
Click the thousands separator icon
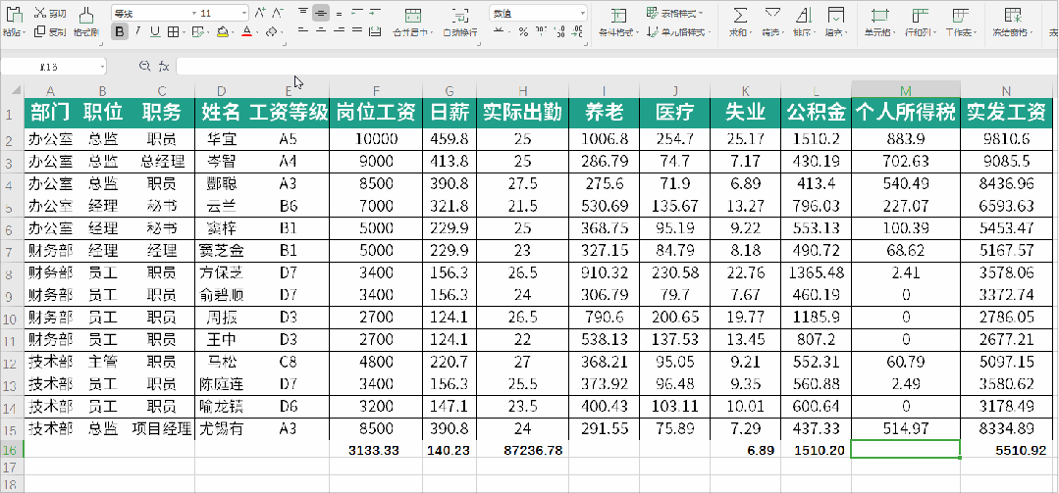(541, 31)
